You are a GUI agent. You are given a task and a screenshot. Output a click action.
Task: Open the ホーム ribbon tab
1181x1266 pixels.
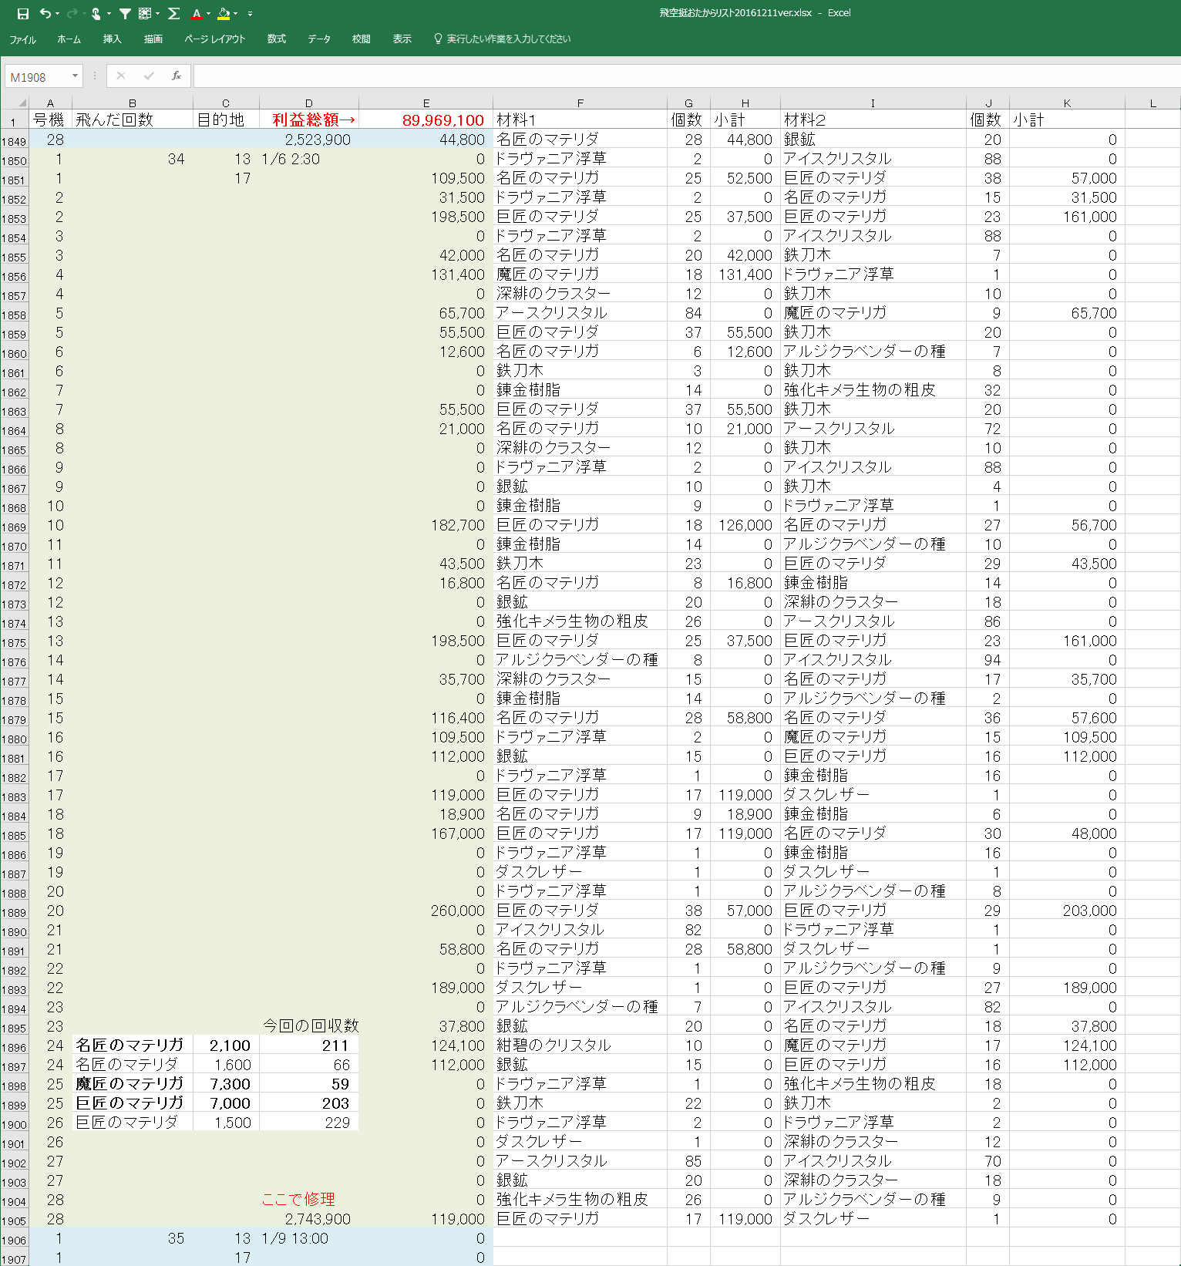69,39
